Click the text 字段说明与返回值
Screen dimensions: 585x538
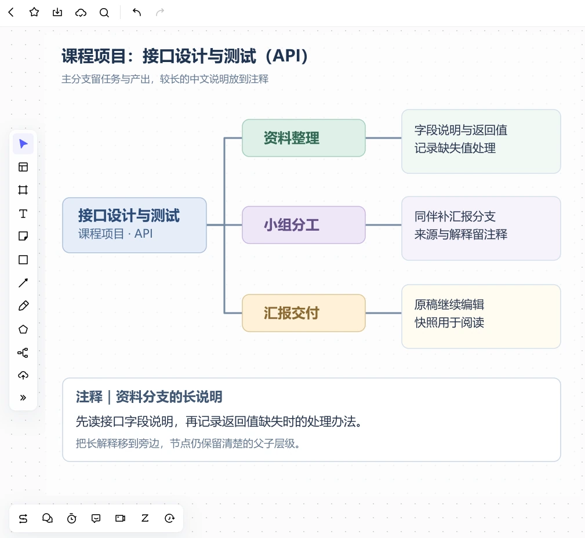point(461,130)
